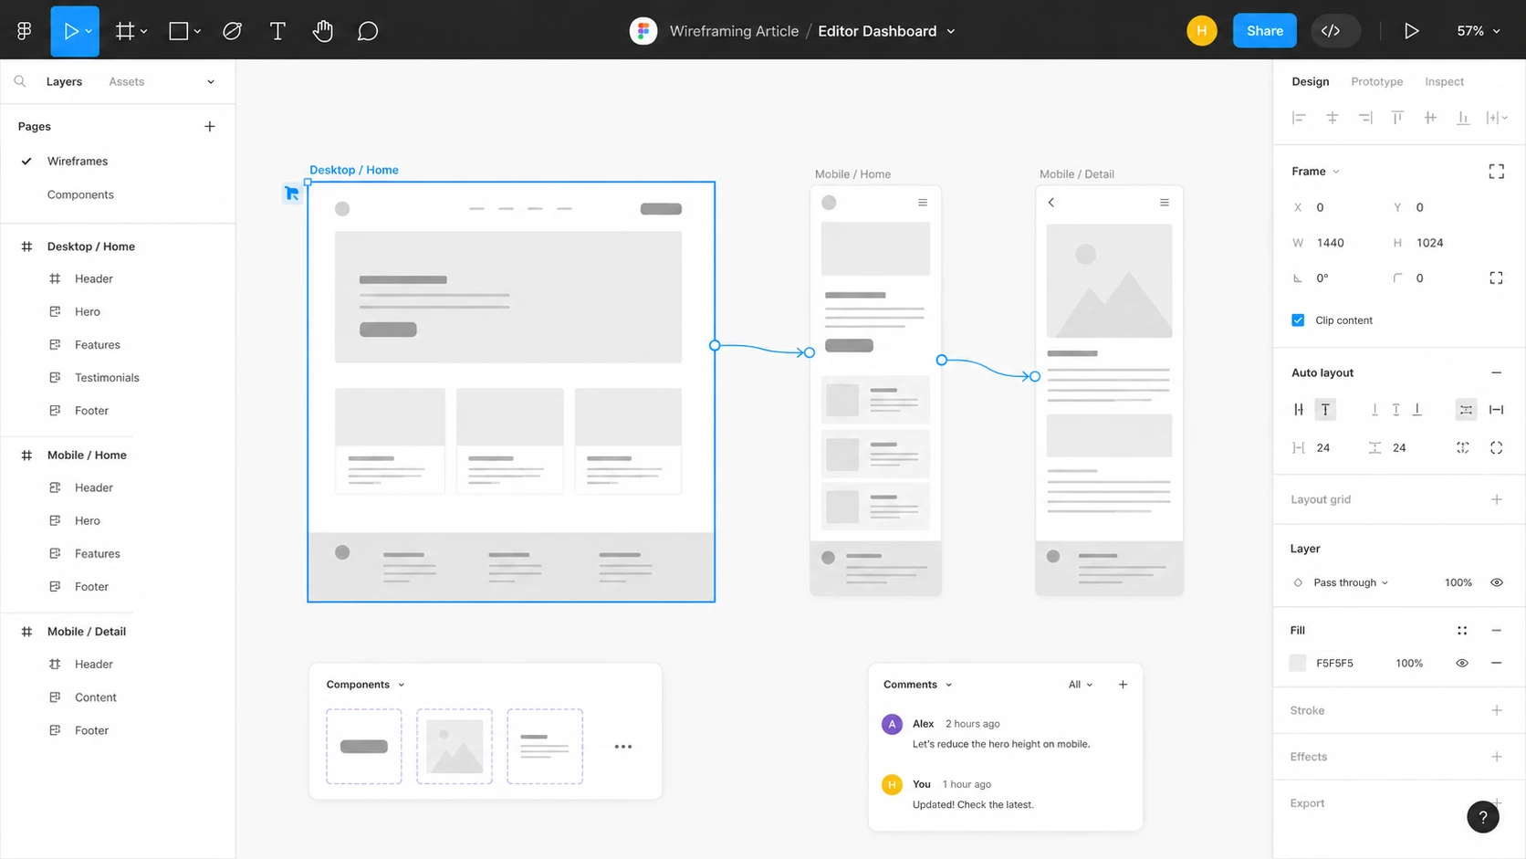The height and width of the screenshot is (859, 1526).
Task: Select the Components page
Action: coord(80,194)
